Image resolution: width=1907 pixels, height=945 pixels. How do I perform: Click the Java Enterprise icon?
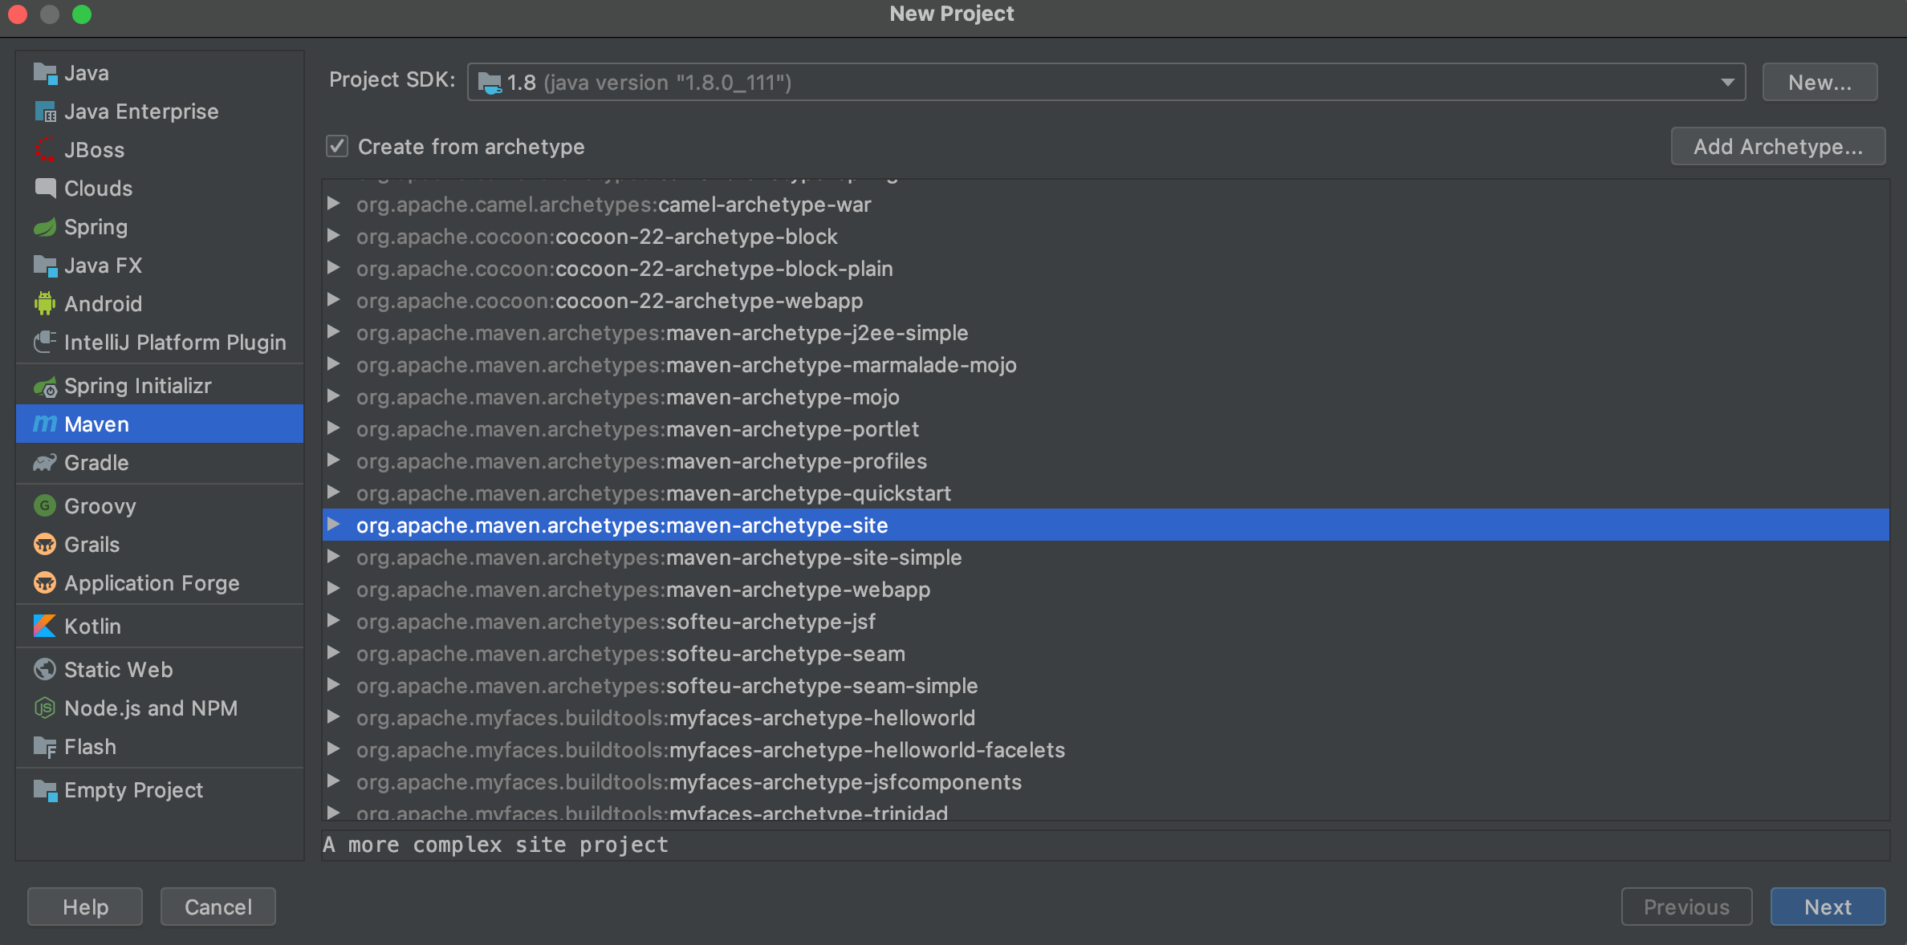pyautogui.click(x=45, y=112)
